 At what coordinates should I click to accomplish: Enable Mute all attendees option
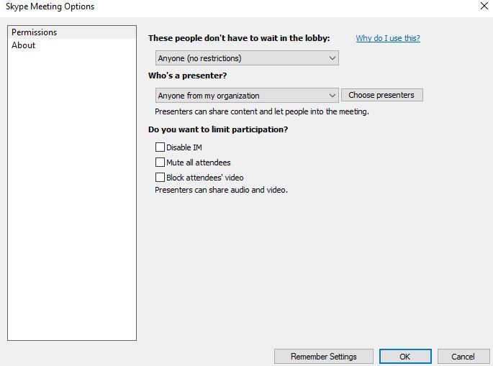click(x=160, y=163)
